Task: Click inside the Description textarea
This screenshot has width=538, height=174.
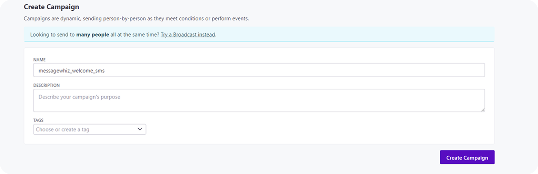Action: pyautogui.click(x=259, y=100)
